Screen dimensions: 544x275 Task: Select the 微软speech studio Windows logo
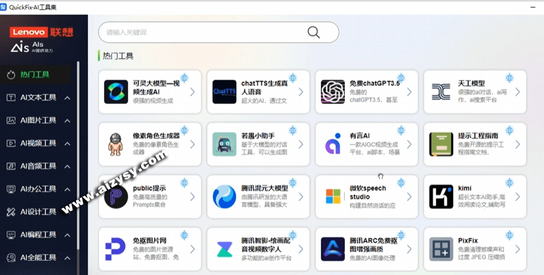(332, 197)
